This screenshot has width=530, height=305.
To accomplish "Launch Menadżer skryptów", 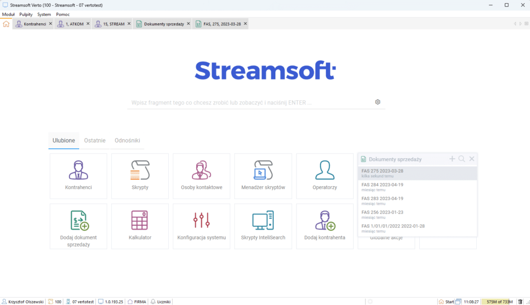I will (263, 176).
